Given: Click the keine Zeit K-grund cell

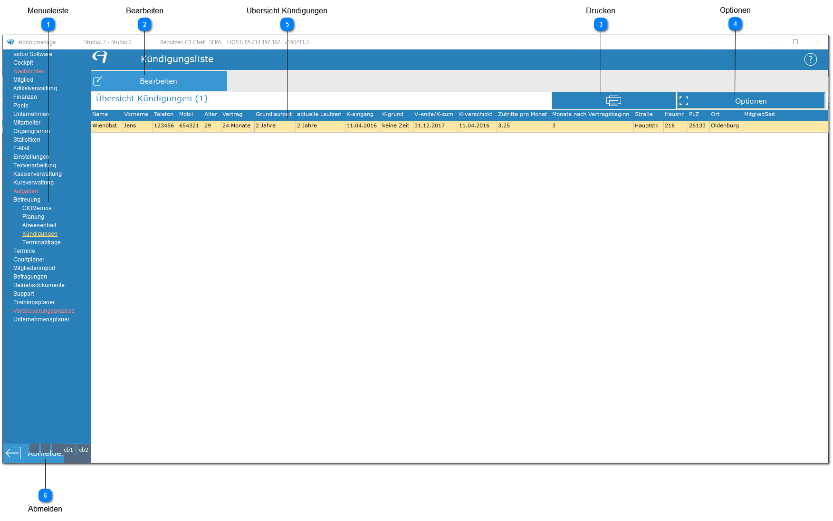Looking at the screenshot, I should [396, 126].
